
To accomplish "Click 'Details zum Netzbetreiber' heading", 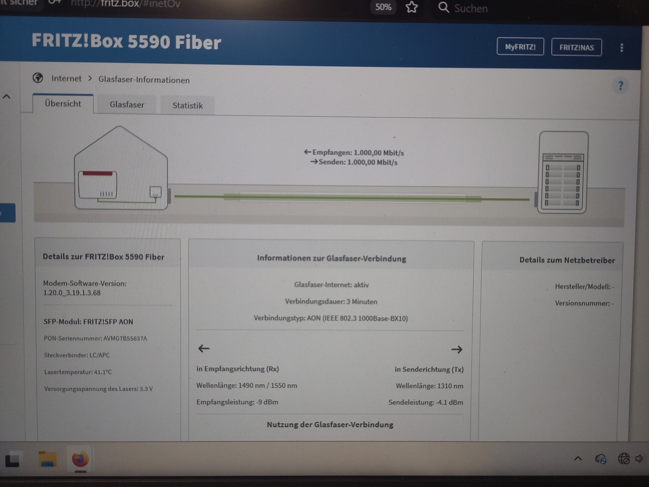I will pos(567,260).
